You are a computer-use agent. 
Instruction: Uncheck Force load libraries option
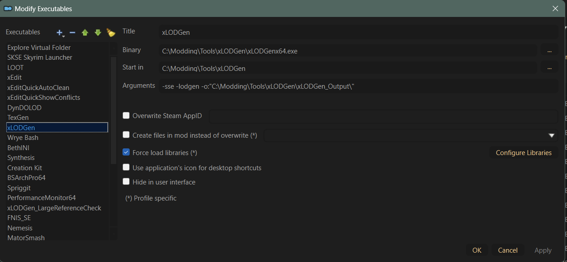pos(126,152)
